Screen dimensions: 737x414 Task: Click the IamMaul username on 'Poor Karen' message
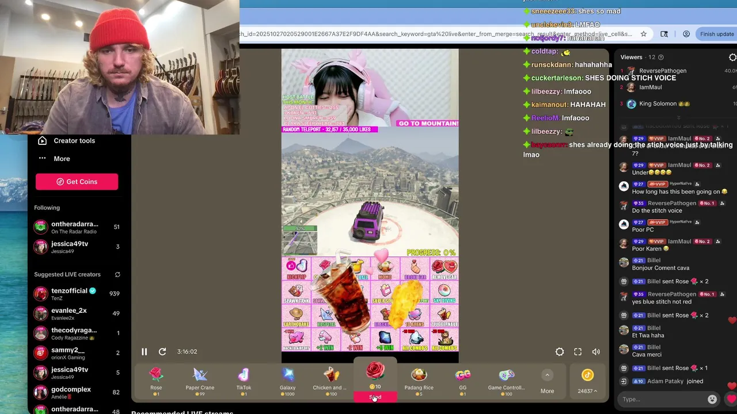click(x=679, y=241)
